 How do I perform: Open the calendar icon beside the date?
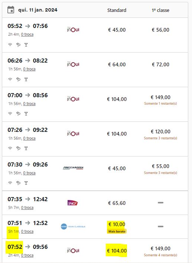(11, 10)
